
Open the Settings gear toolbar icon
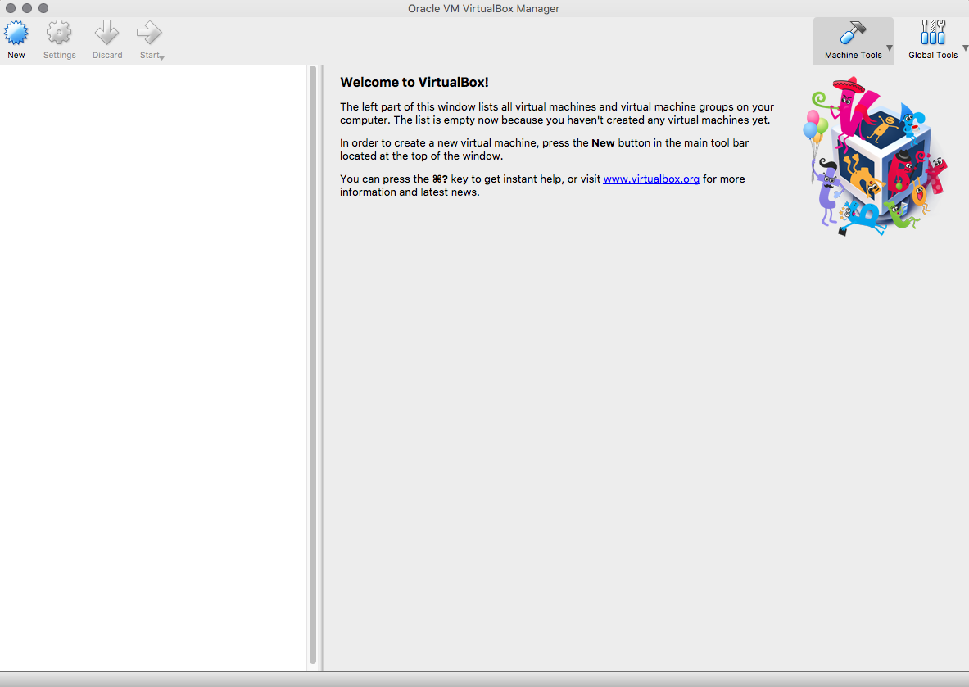pyautogui.click(x=59, y=33)
